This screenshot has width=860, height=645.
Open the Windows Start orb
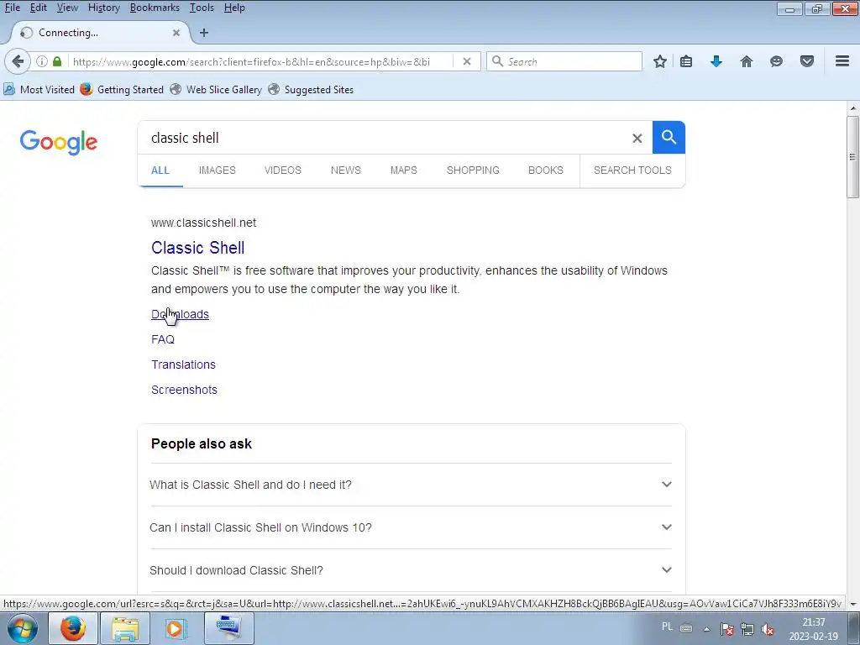coord(23,628)
